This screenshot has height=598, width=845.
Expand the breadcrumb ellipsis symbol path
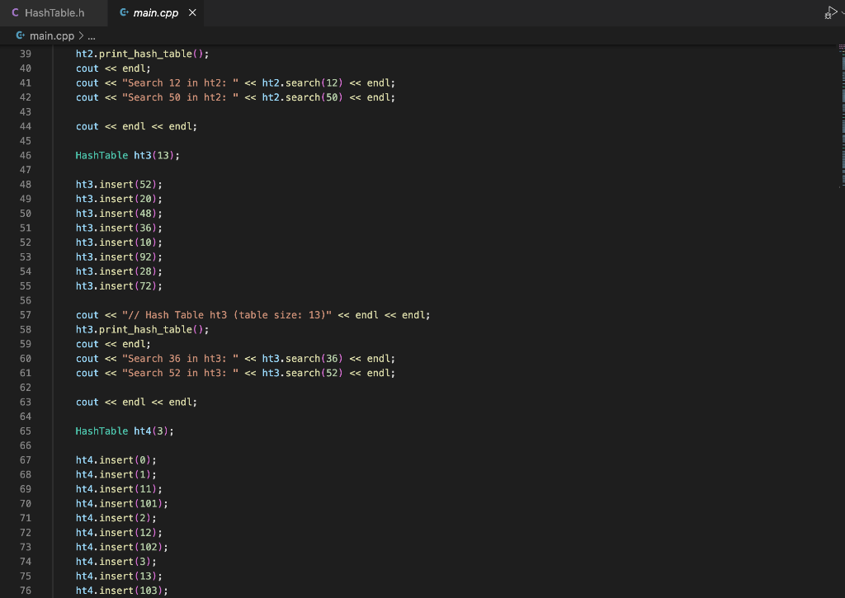(x=92, y=36)
